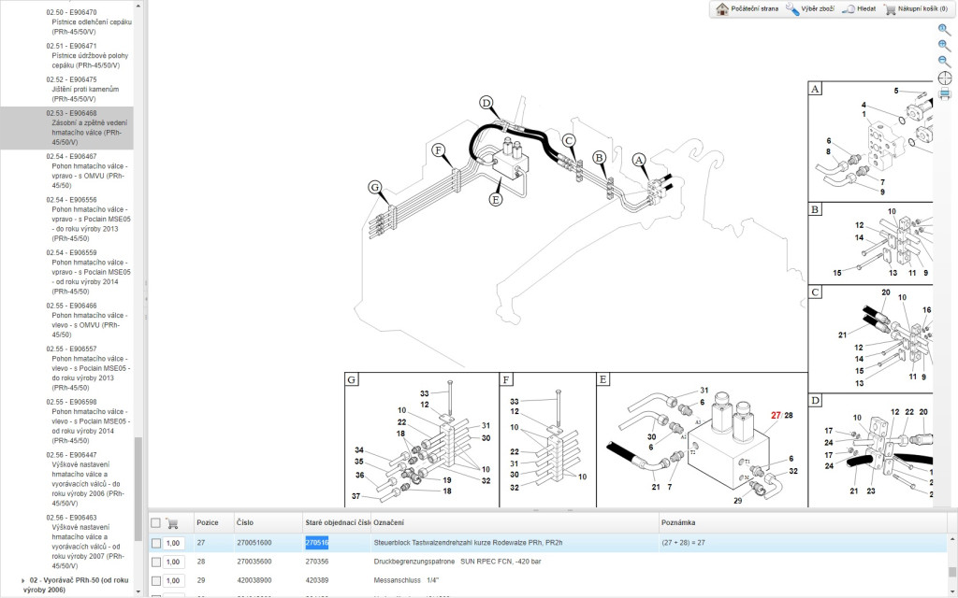
Task: Click part number 270051600 in the table
Action: point(254,543)
